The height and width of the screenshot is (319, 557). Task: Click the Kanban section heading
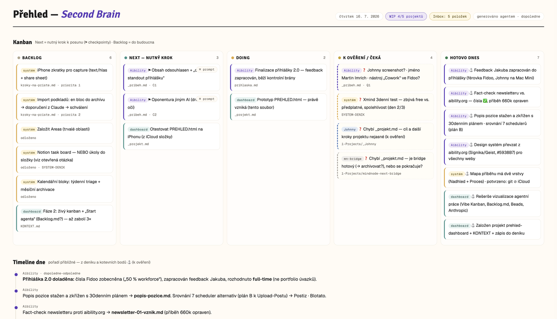(22, 42)
